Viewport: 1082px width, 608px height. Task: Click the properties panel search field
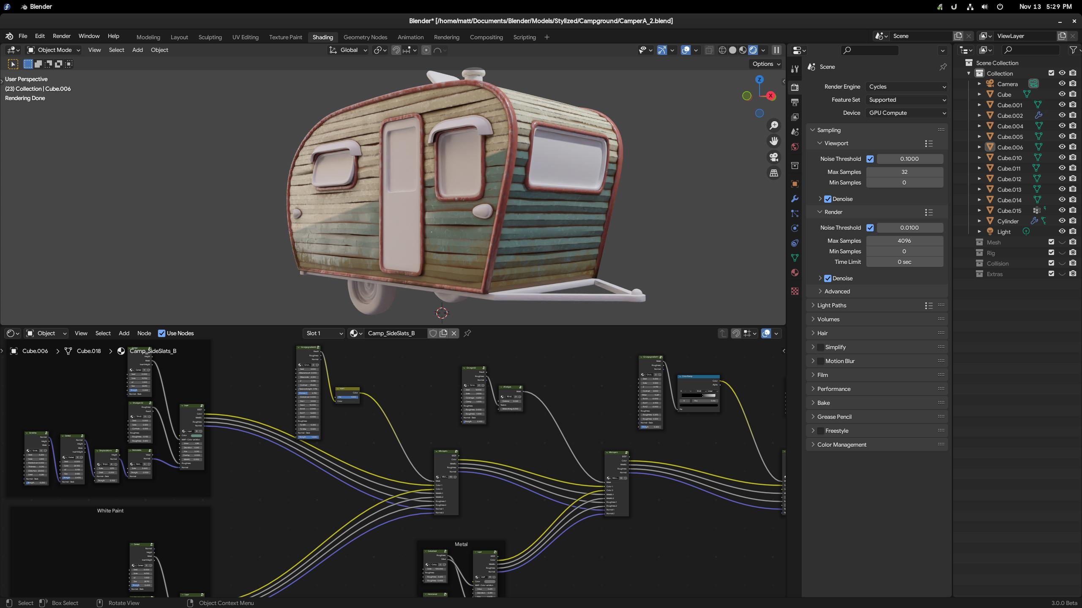point(870,50)
